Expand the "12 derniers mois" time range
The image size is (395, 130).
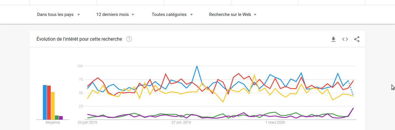tap(115, 15)
